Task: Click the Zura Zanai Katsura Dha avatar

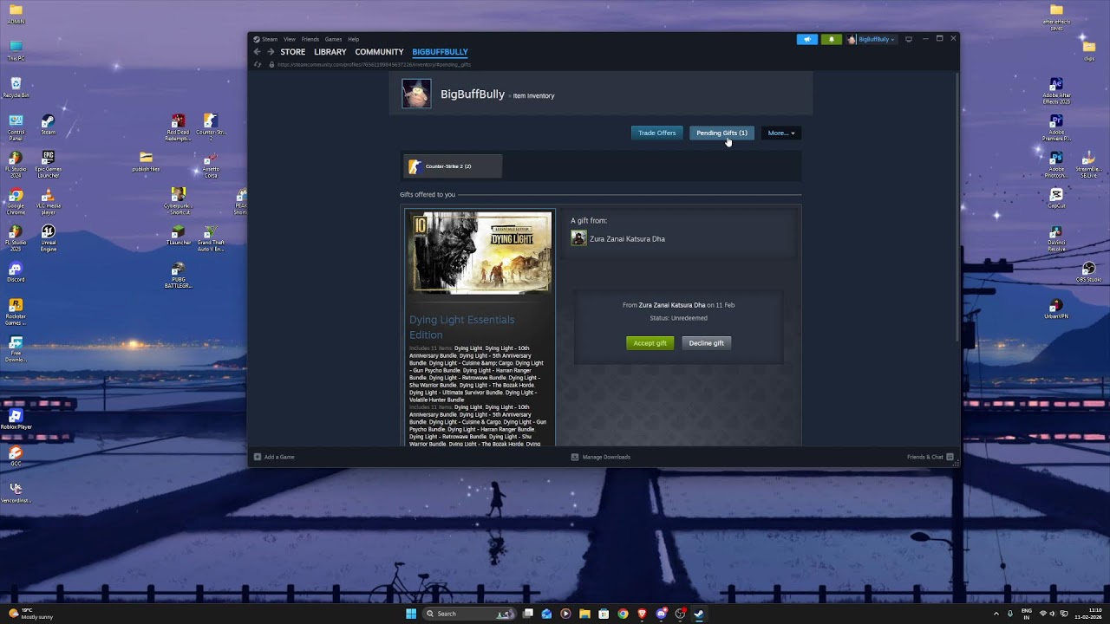Action: (x=578, y=238)
